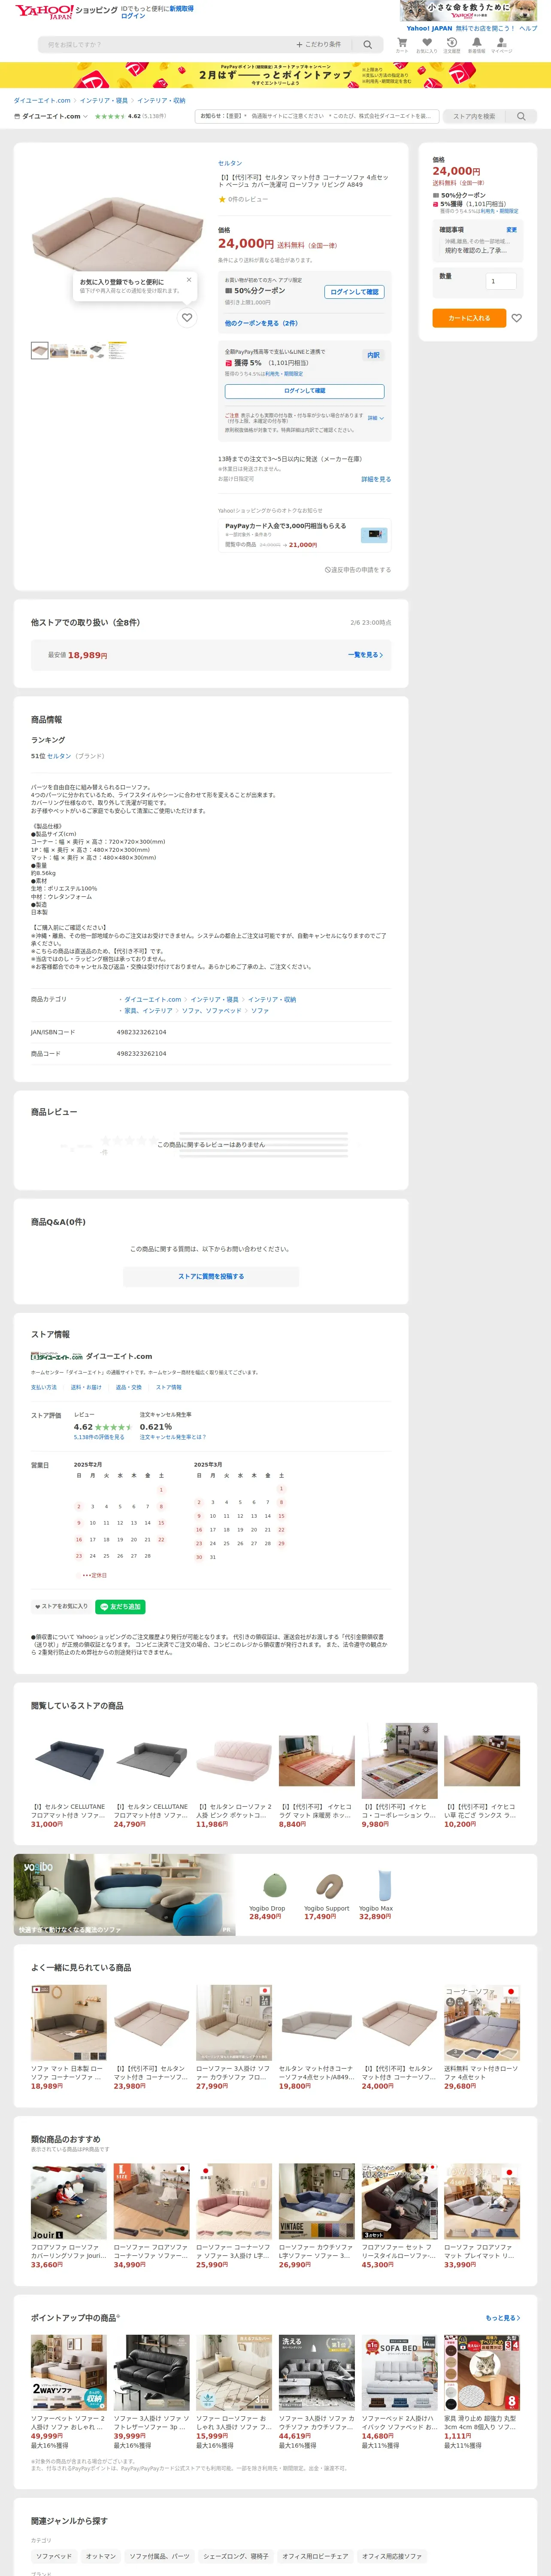Click 5,138件の評価を見る link

(99, 1437)
